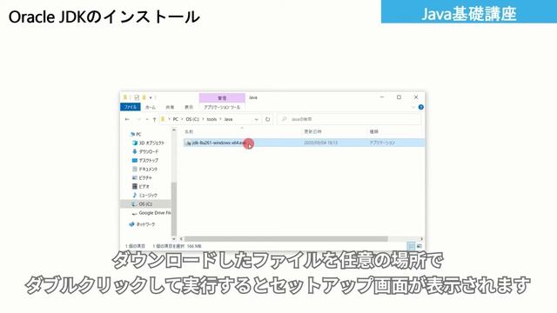
Task: Click the properties checkmark icon in the title bar
Action: pyautogui.click(x=137, y=97)
